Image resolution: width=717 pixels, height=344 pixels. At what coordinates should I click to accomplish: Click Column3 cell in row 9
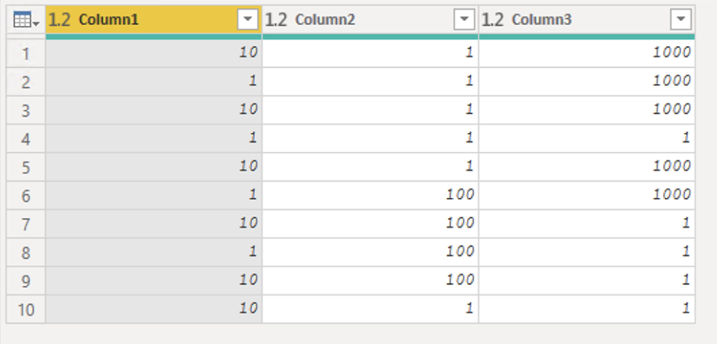587,281
